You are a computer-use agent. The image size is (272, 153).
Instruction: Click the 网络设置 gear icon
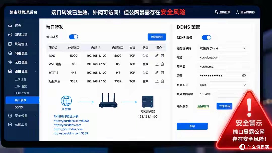(10, 53)
